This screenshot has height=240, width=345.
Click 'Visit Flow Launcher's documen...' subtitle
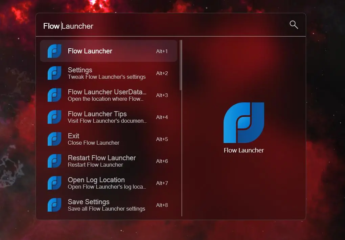107,121
